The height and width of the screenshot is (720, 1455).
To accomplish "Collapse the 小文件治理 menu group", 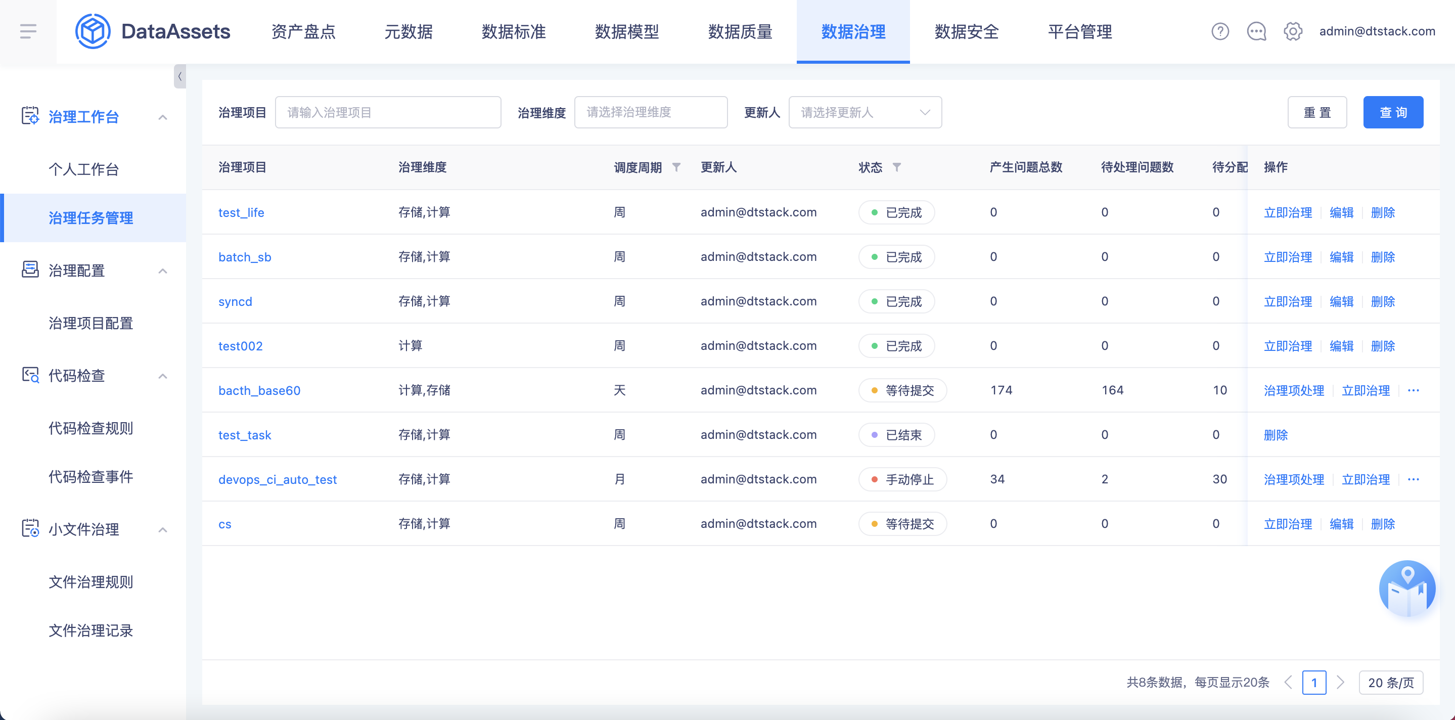I will [x=163, y=529].
